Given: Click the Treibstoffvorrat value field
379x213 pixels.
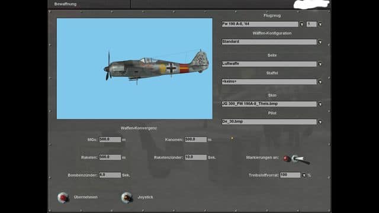Looking at the screenshot, I should pos(290,175).
